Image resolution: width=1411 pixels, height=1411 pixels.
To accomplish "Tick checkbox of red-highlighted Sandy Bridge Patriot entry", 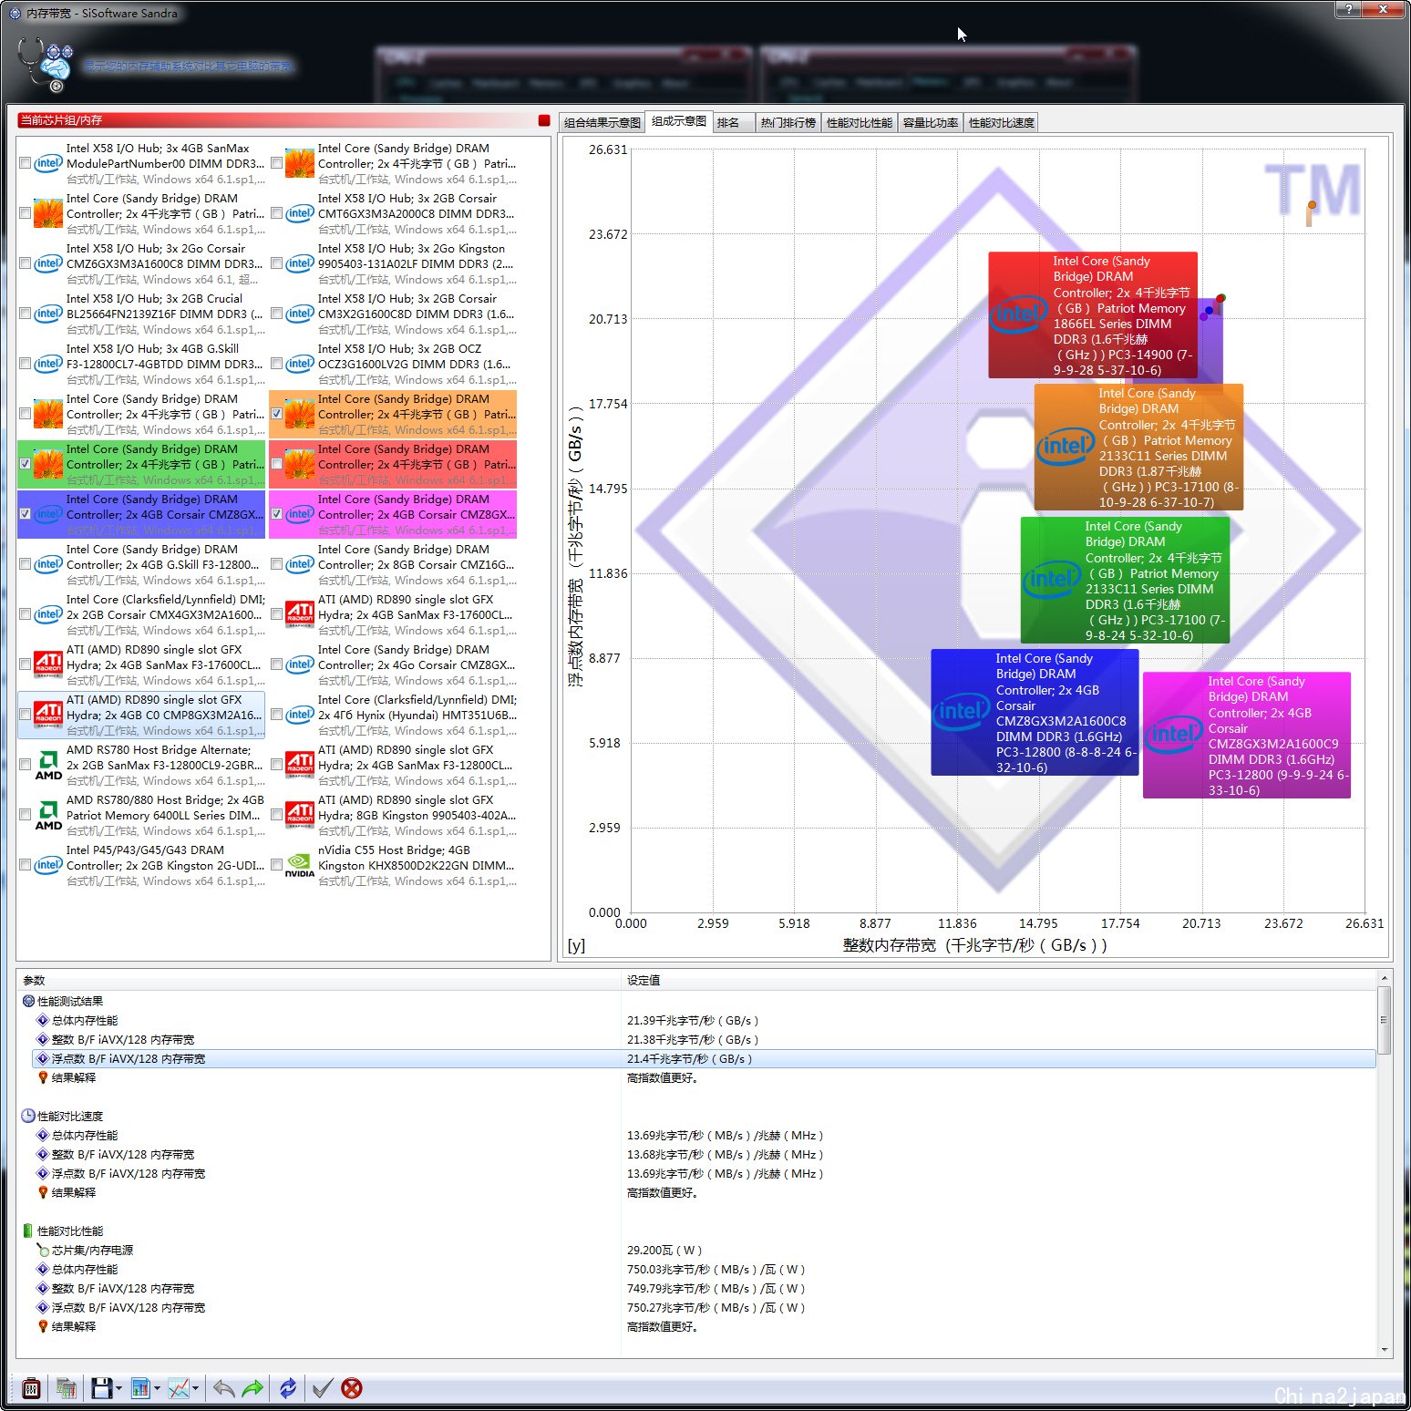I will [x=277, y=464].
